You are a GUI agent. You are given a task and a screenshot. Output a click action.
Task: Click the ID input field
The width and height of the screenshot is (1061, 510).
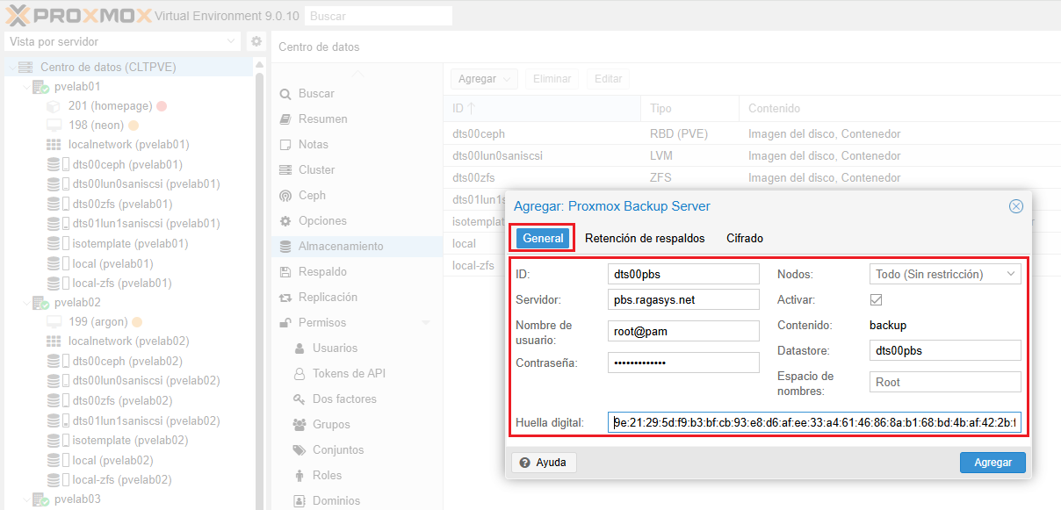(x=683, y=275)
